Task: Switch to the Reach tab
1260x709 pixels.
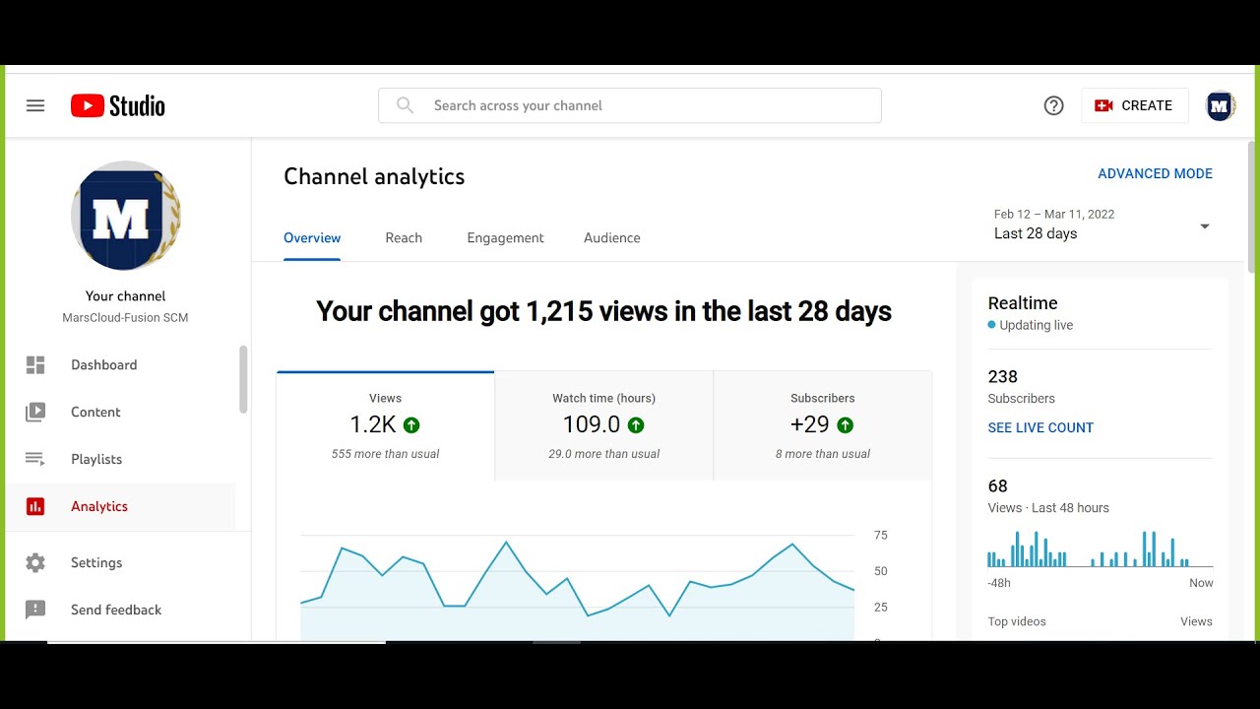Action: click(x=404, y=238)
